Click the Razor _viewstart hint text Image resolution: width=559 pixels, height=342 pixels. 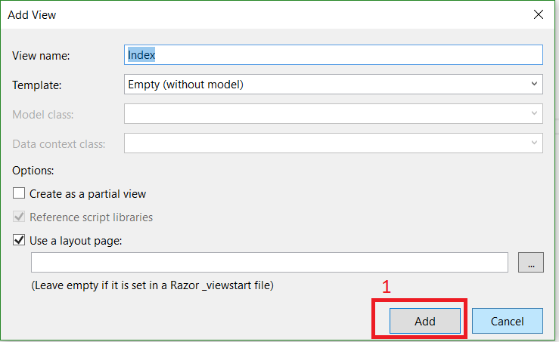[x=152, y=286]
